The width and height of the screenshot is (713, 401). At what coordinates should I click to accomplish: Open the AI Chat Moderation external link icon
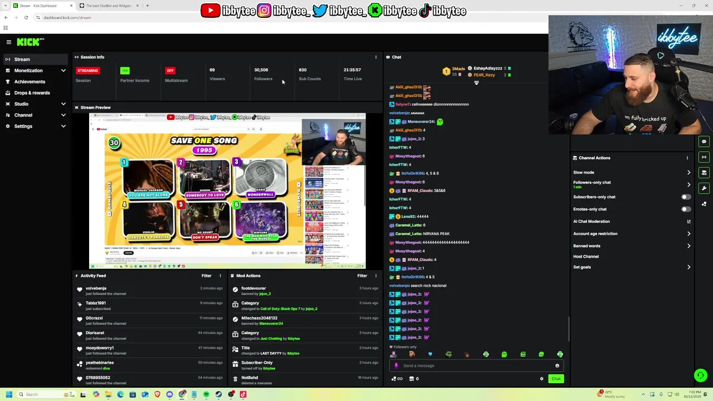point(688,222)
